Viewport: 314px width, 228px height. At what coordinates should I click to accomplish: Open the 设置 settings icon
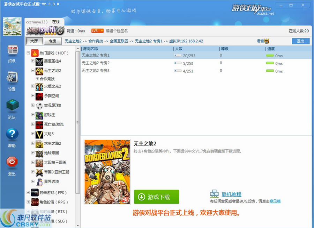(12, 78)
